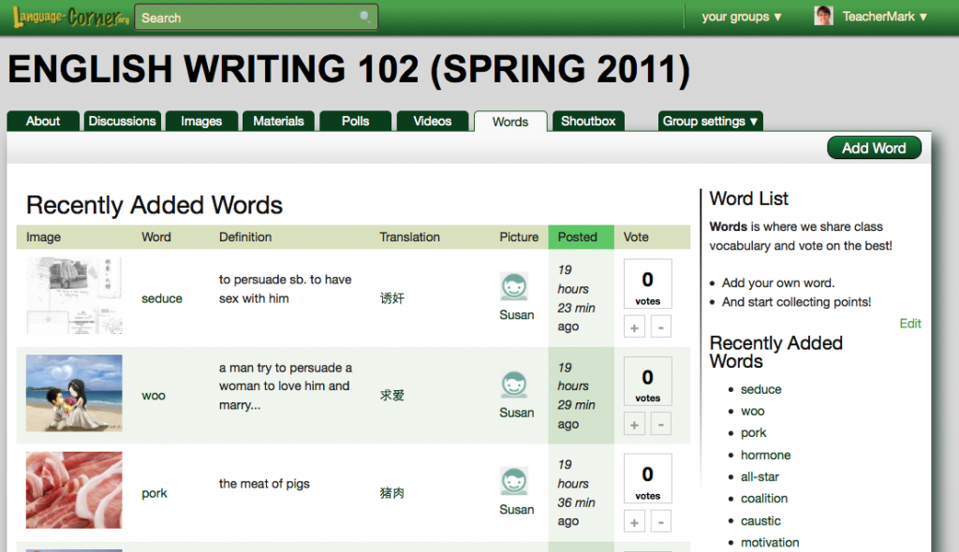Switch to the Discussions tab
Viewport: 959px width, 552px height.
122,121
